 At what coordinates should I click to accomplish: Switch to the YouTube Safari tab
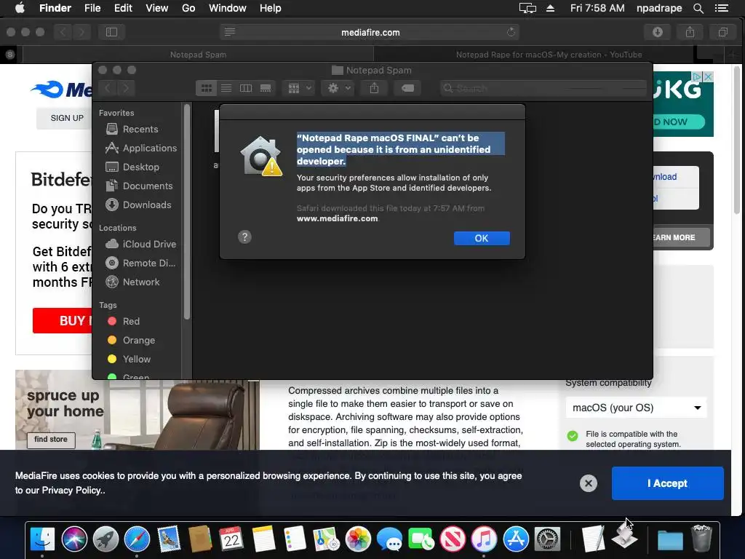point(549,55)
